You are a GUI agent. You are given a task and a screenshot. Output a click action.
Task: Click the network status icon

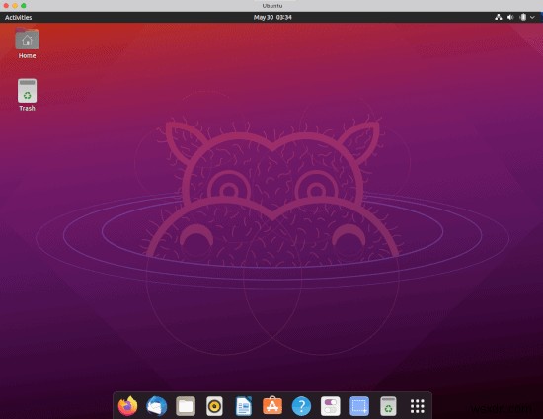pos(499,17)
